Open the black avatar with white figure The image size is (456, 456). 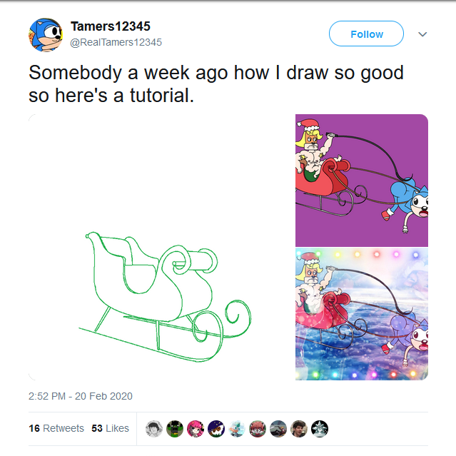(320, 428)
